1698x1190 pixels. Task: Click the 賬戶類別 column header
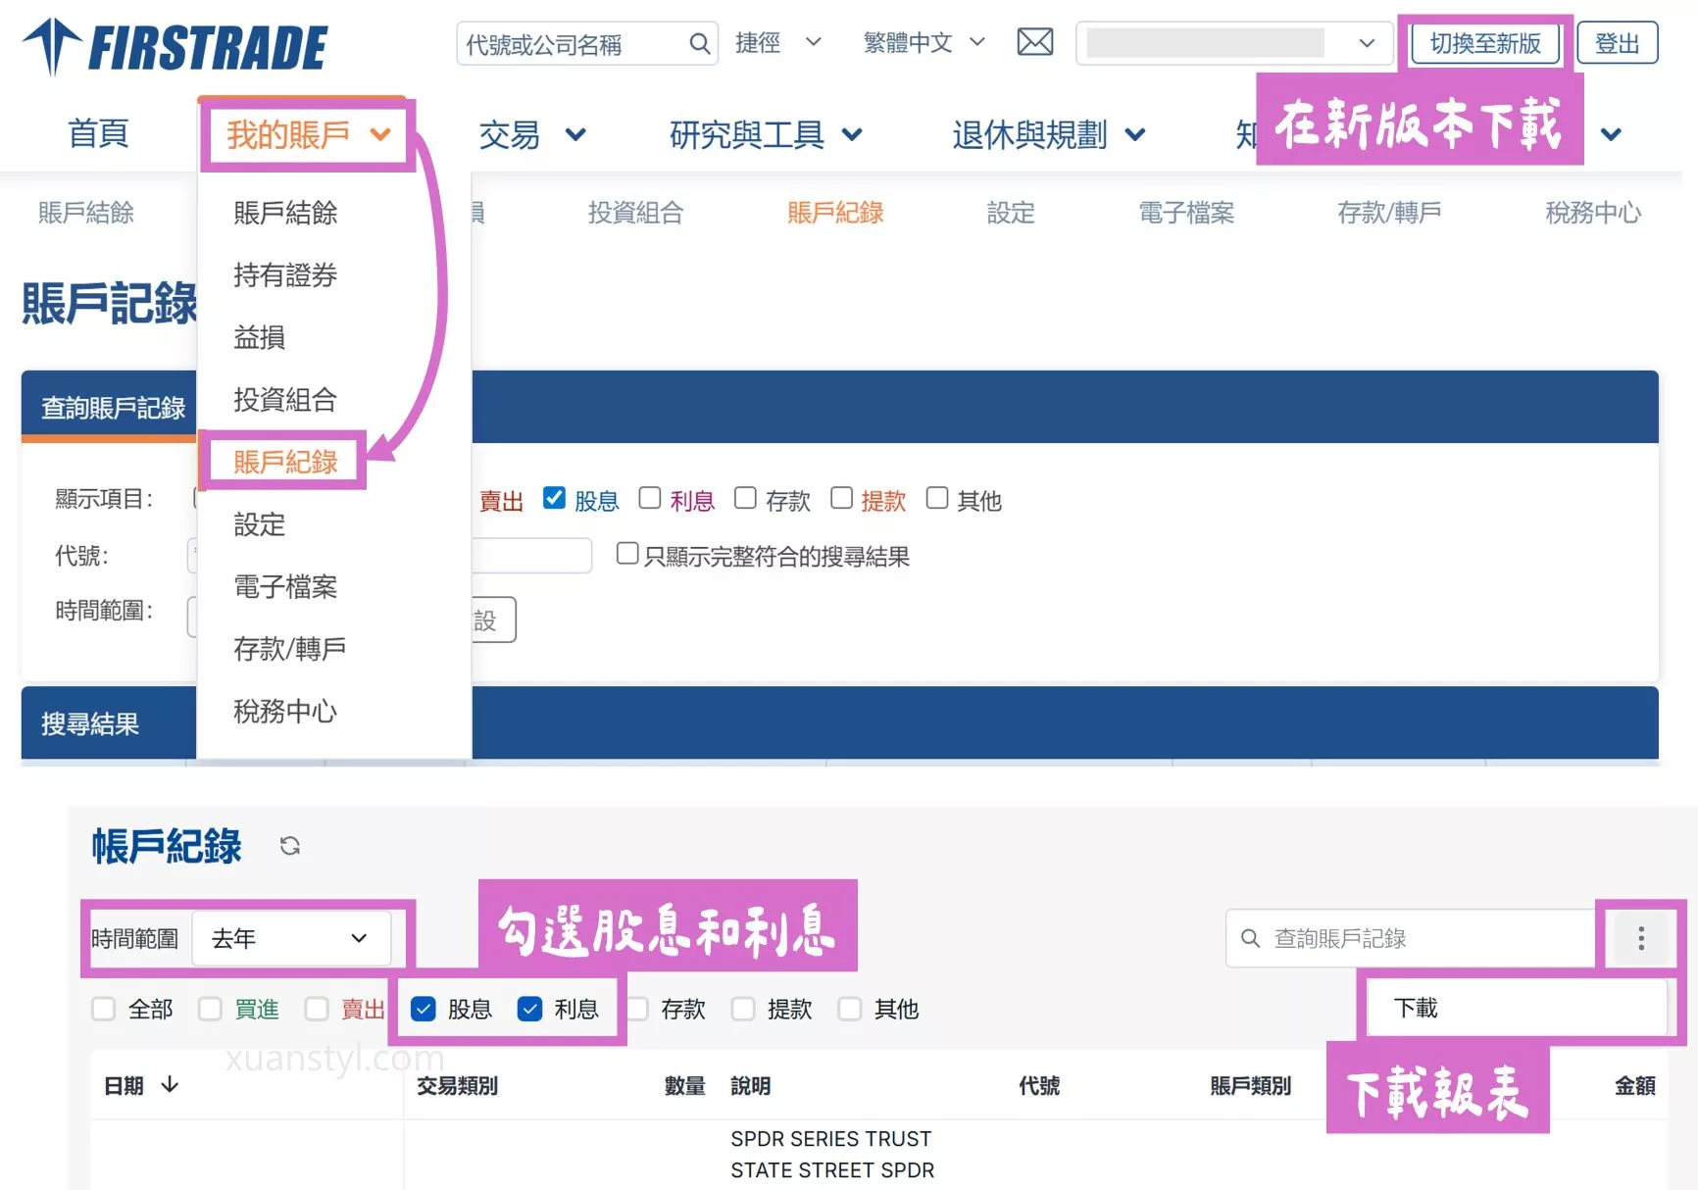1250,1085
